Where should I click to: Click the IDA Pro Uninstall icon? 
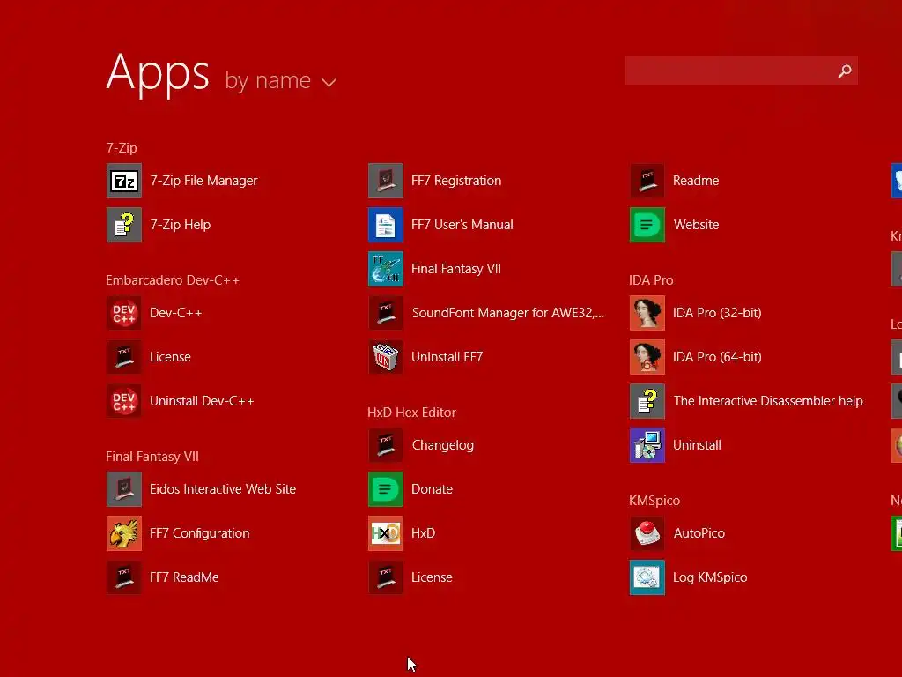(647, 445)
